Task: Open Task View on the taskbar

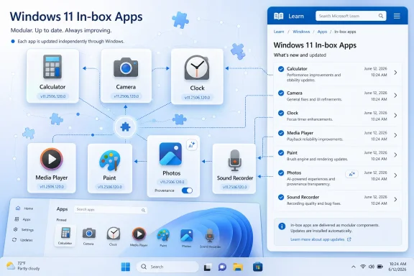Action: click(x=208, y=267)
